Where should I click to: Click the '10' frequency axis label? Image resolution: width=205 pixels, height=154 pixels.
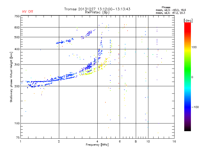(148, 141)
